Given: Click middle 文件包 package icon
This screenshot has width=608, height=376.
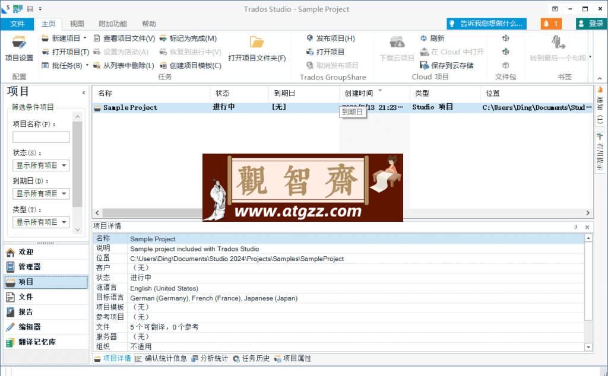Looking at the screenshot, I should pyautogui.click(x=506, y=52).
